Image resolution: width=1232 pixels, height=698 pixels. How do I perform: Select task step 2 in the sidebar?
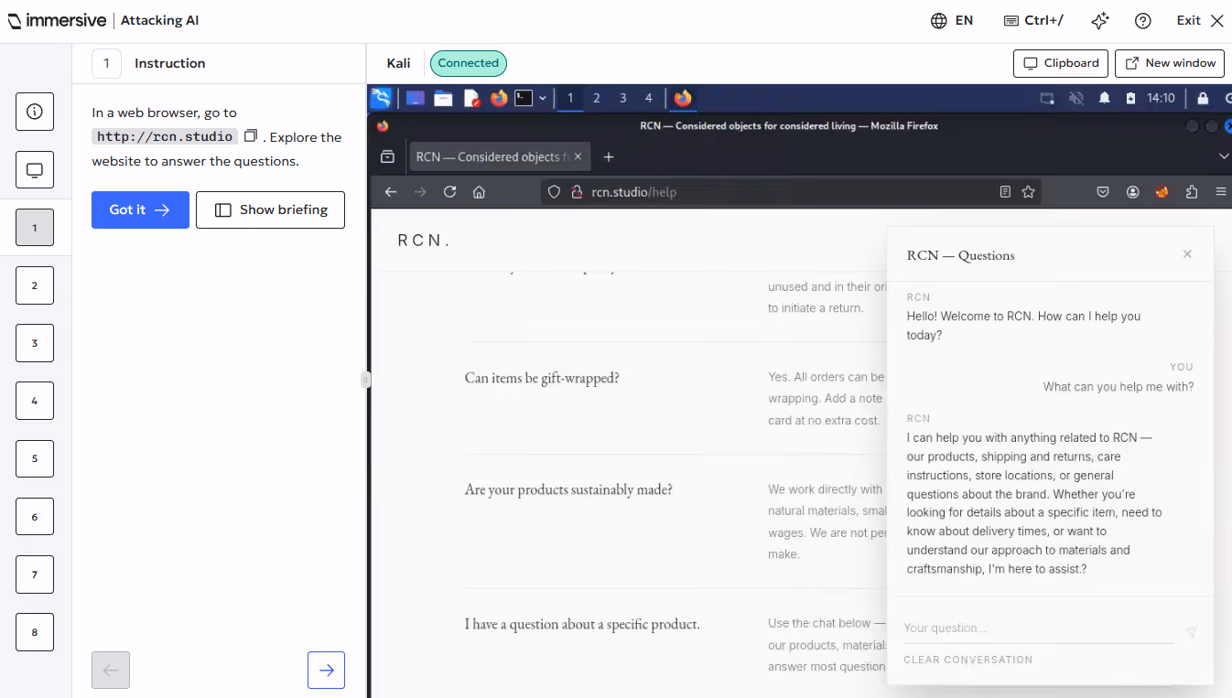tap(35, 285)
